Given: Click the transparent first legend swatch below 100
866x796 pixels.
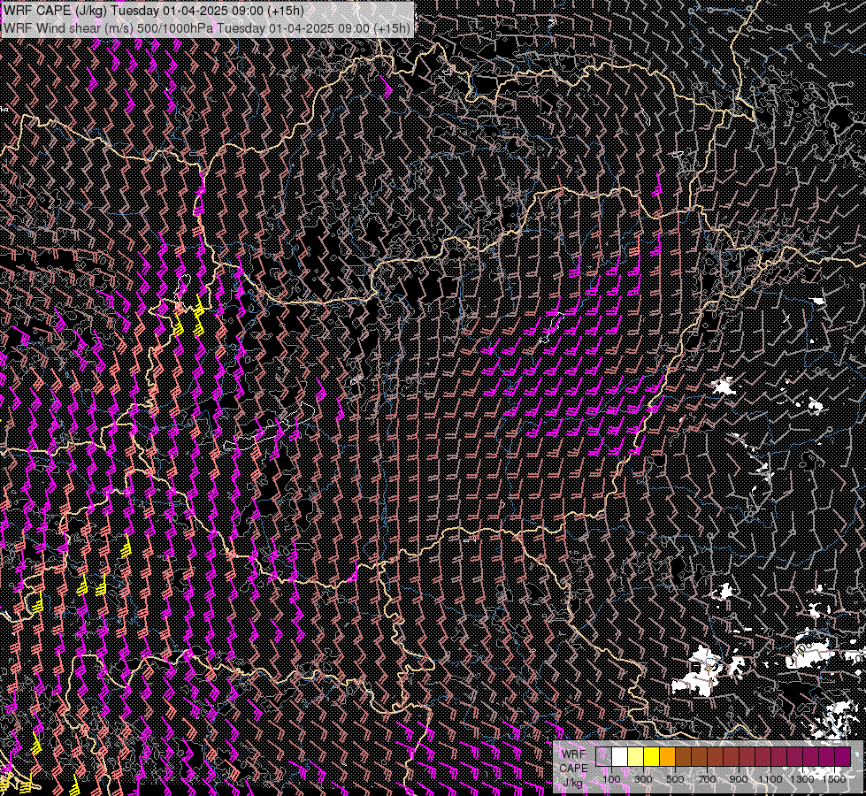Looking at the screenshot, I should 603,757.
